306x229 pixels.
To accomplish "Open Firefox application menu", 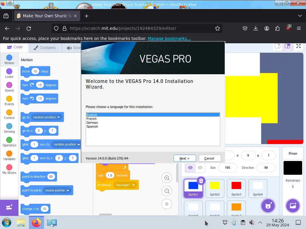I will pyautogui.click(x=299, y=28).
